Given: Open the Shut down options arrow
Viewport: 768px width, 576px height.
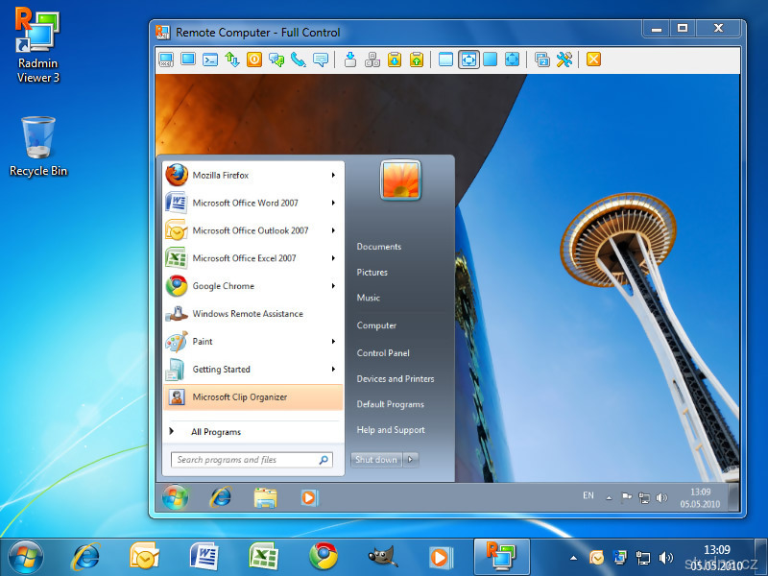Looking at the screenshot, I should [x=411, y=460].
